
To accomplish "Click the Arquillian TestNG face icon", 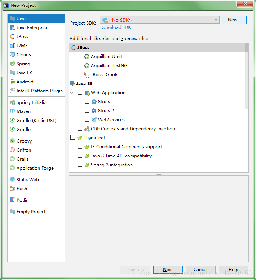I will point(87,66).
